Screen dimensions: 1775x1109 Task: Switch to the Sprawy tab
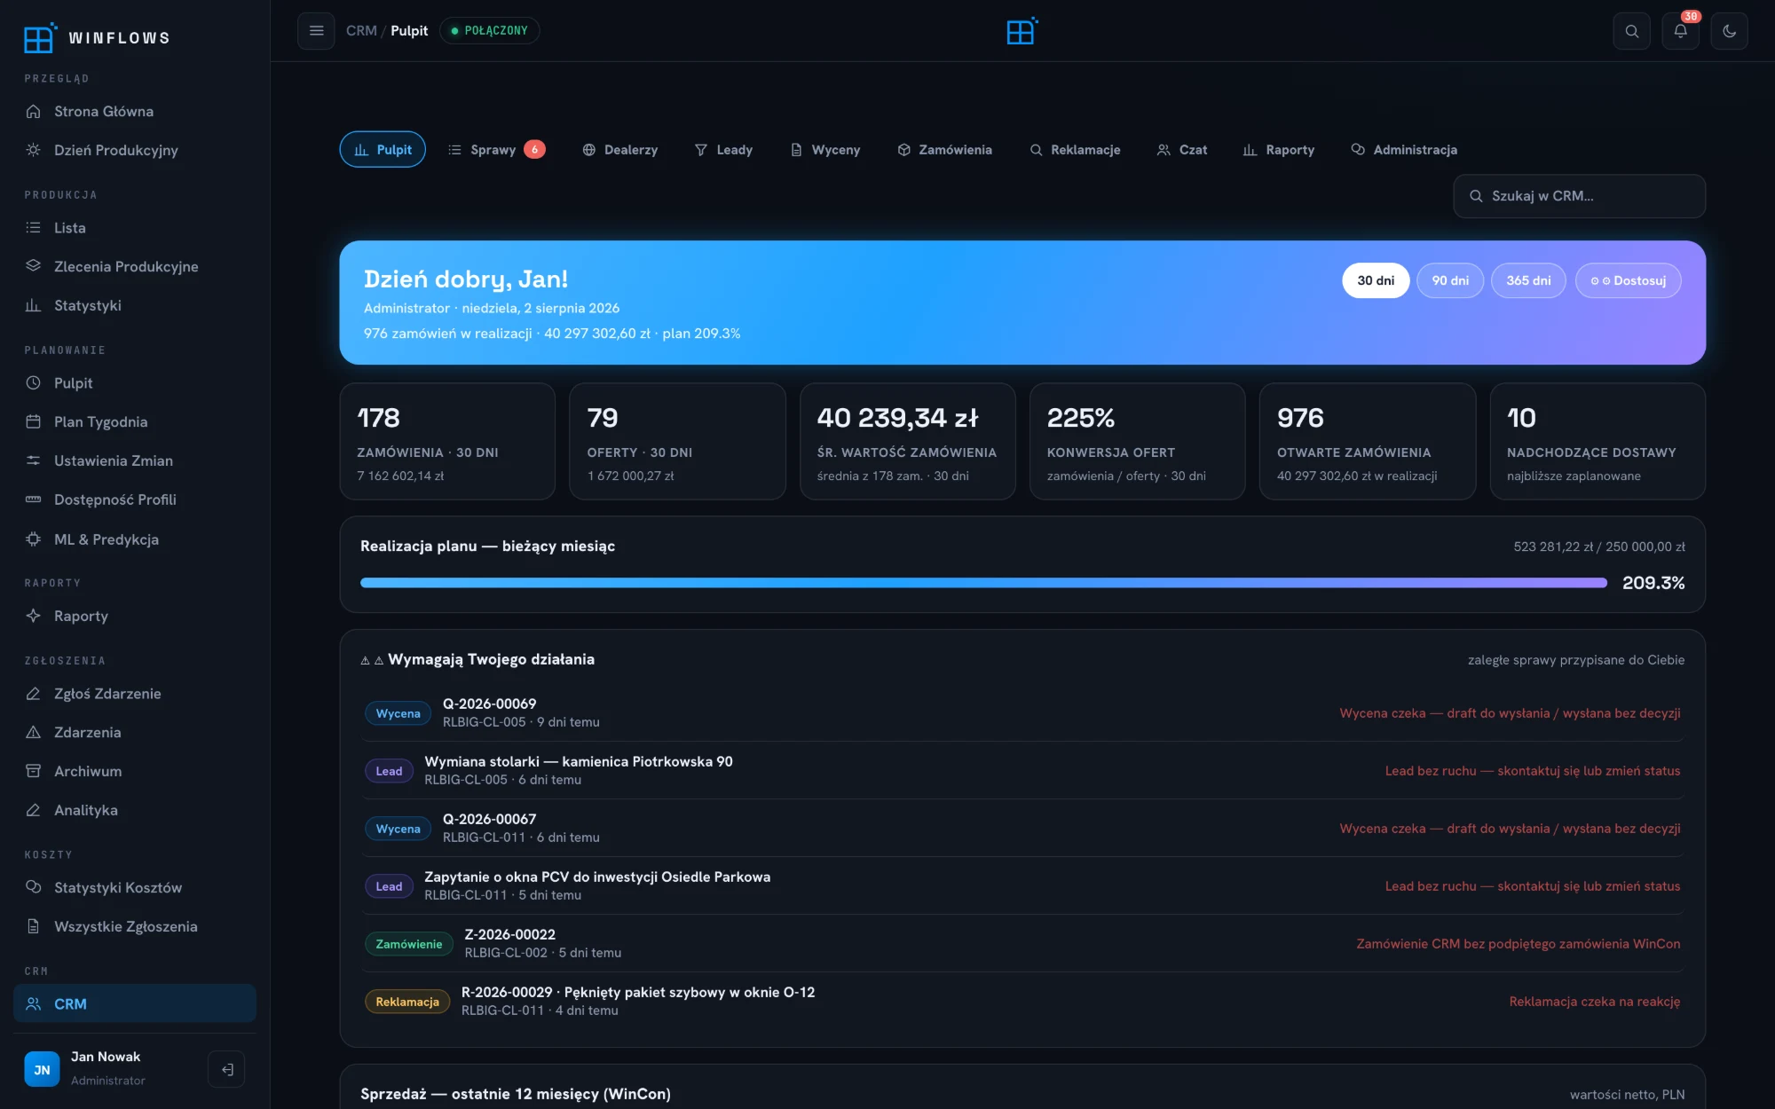tap(496, 149)
